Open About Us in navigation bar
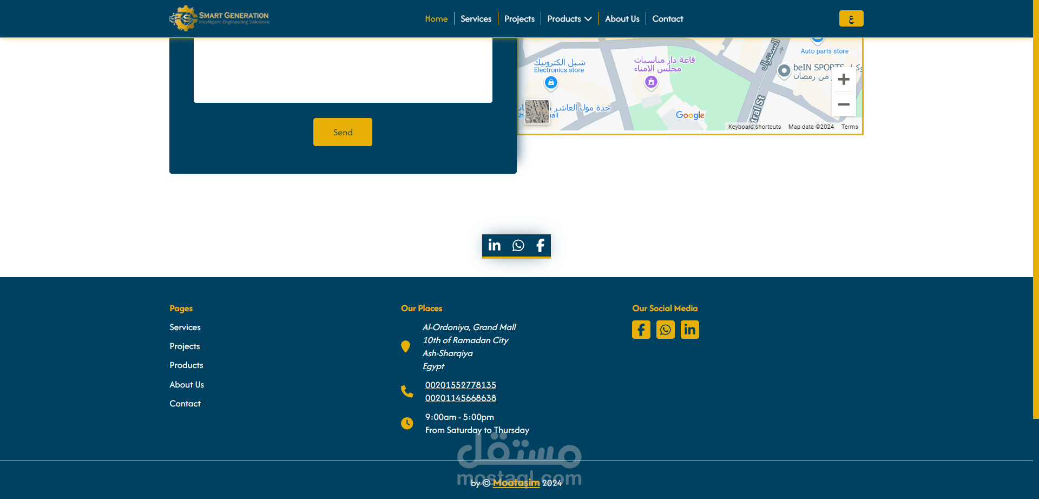1039x499 pixels. [x=622, y=19]
